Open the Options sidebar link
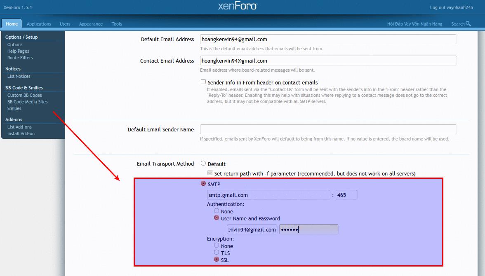 15,44
